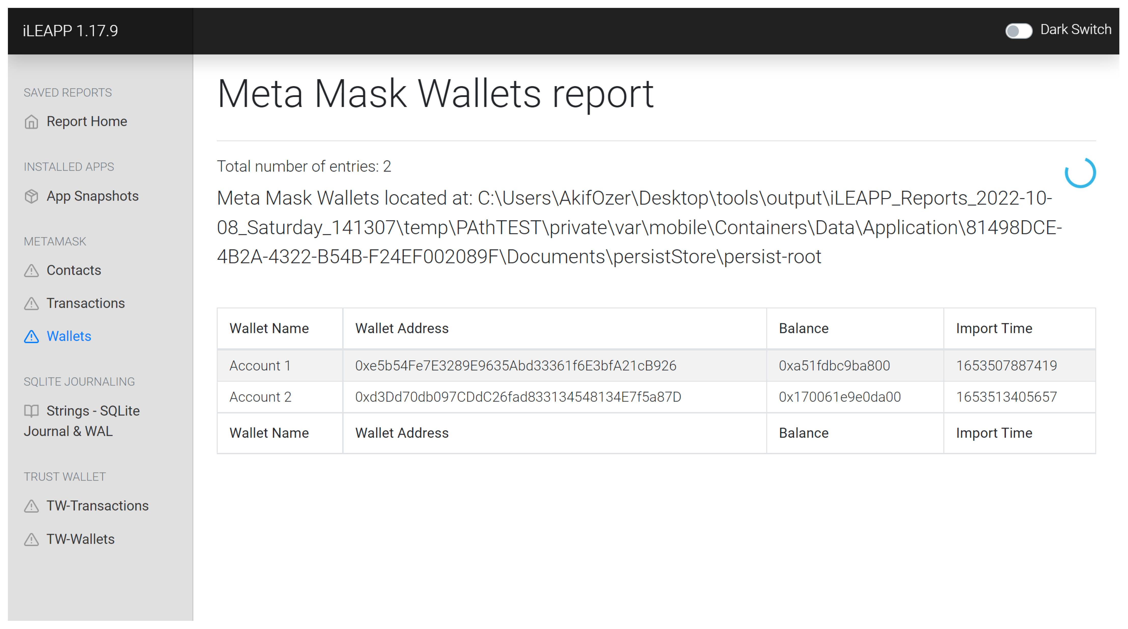Sort table by Wallet Name header
The height and width of the screenshot is (629, 1128).
point(269,328)
